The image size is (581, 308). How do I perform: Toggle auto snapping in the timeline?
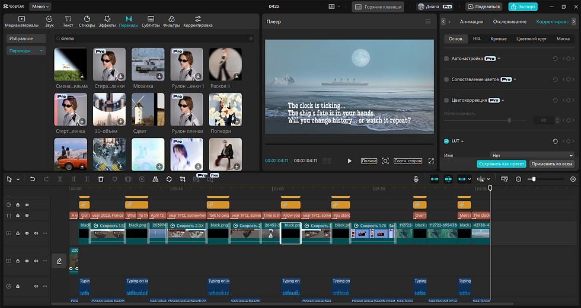(x=448, y=179)
